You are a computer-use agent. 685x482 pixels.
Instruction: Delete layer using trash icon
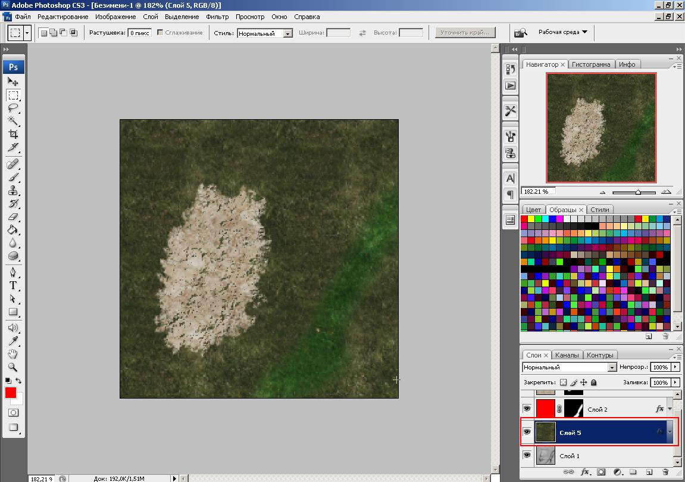(x=665, y=472)
